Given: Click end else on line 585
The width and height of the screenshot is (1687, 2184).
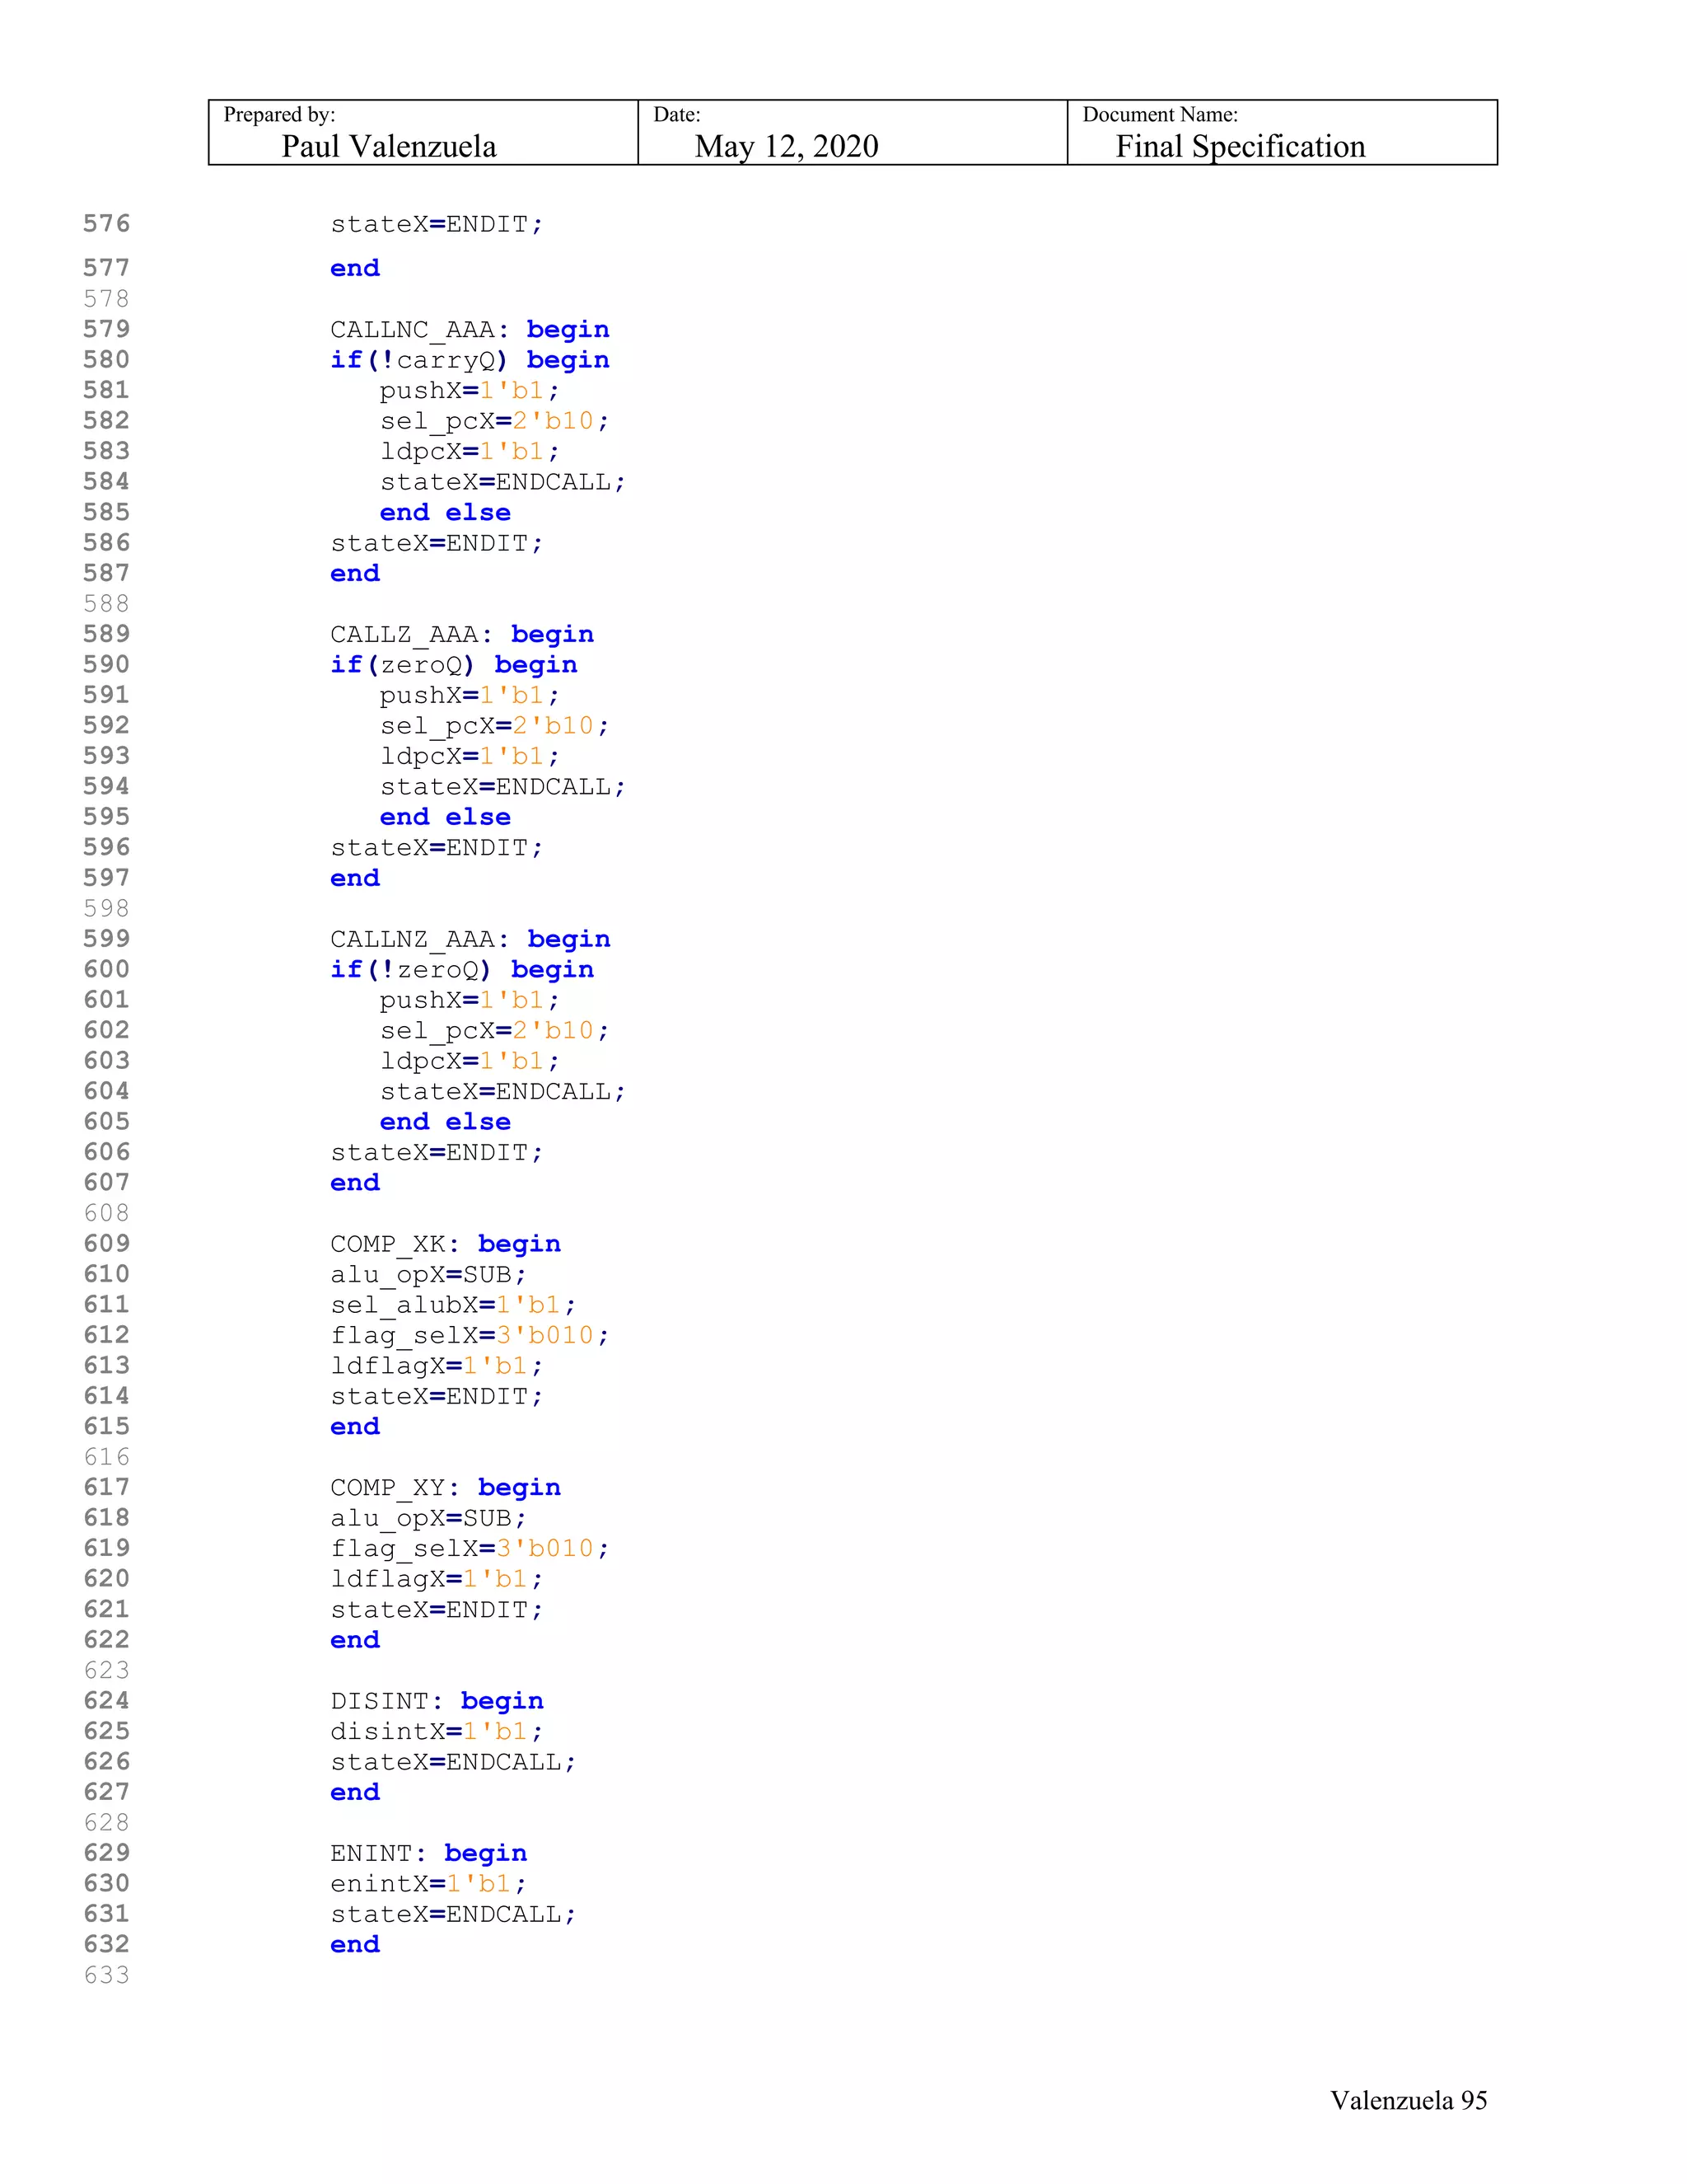Looking at the screenshot, I should 445,513.
